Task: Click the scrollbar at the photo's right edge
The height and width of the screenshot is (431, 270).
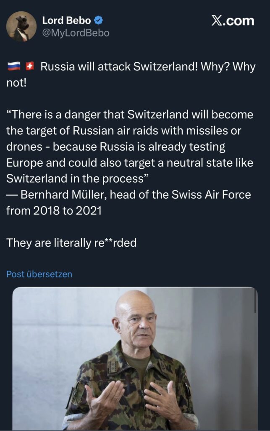Action: (x=255, y=301)
